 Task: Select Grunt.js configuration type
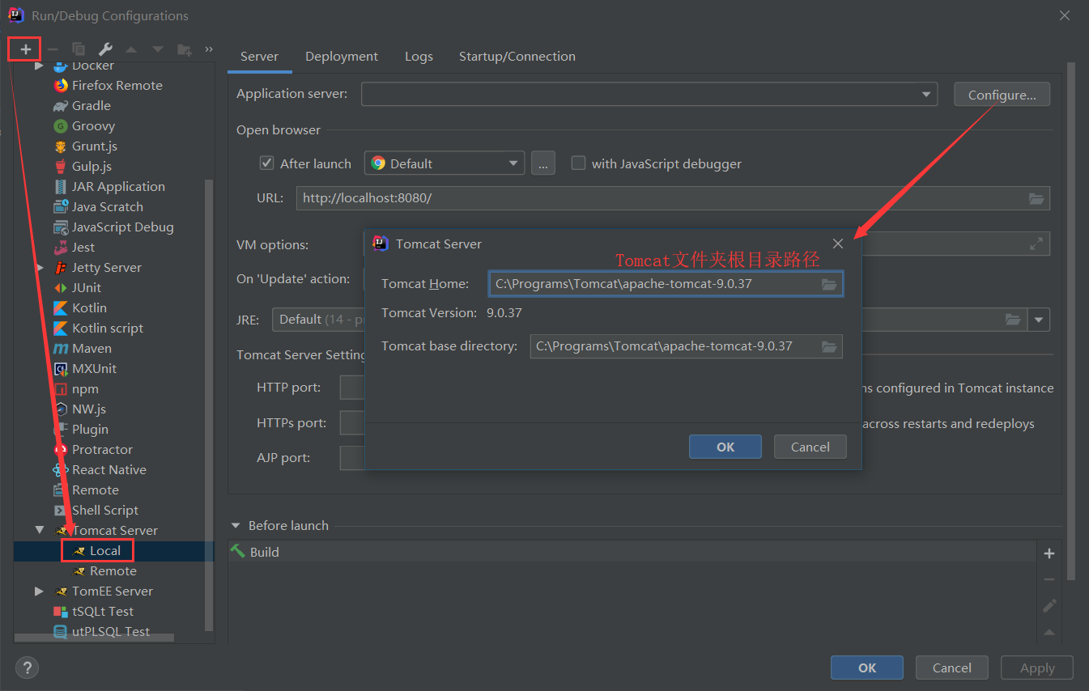tap(95, 146)
